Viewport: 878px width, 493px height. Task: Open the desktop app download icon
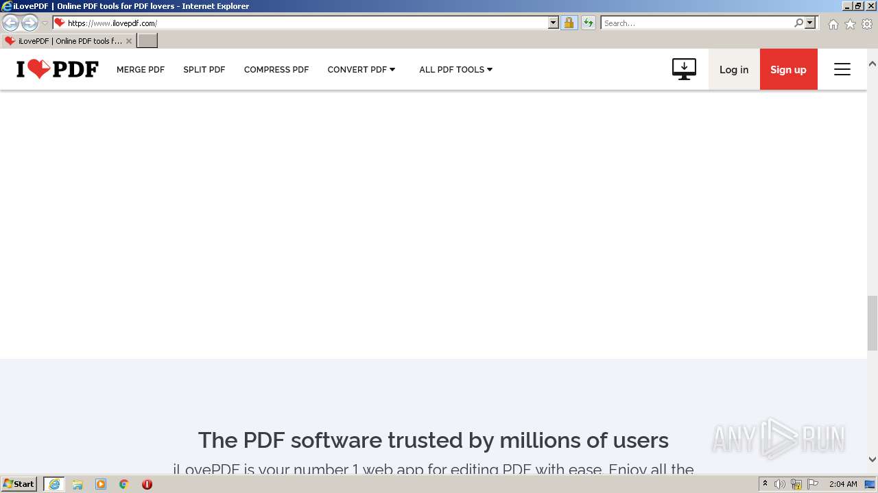pyautogui.click(x=684, y=69)
